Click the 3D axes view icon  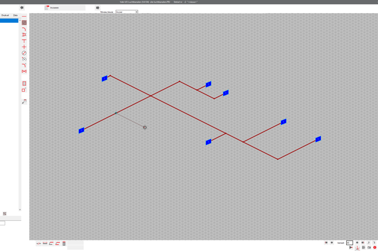click(357, 247)
